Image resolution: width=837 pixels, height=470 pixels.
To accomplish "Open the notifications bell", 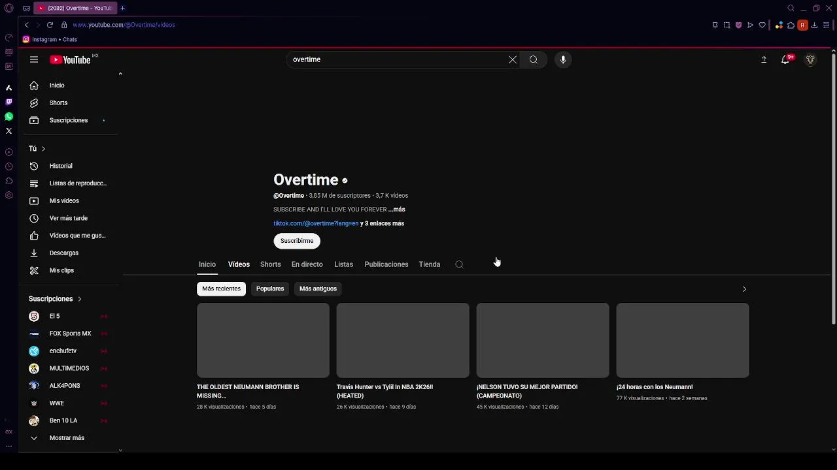I will point(785,59).
